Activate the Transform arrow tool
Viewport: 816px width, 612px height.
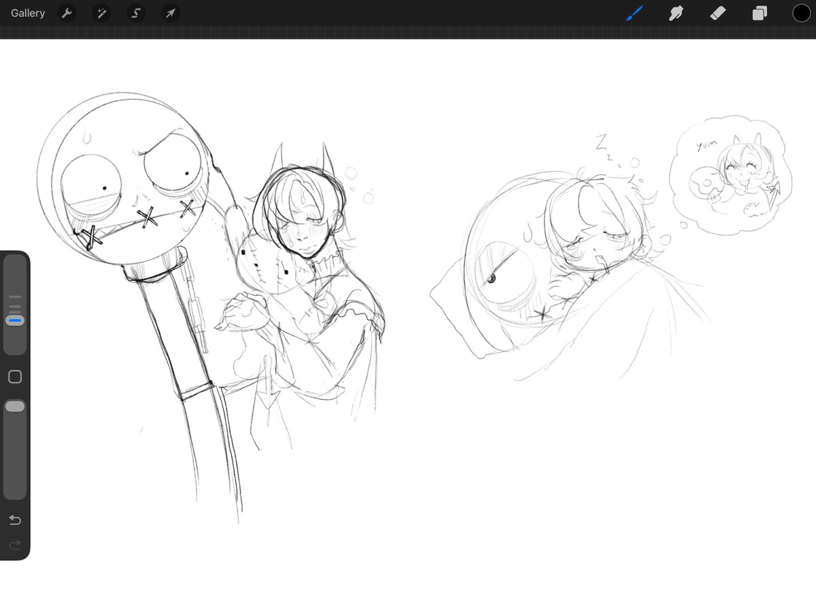(x=171, y=13)
